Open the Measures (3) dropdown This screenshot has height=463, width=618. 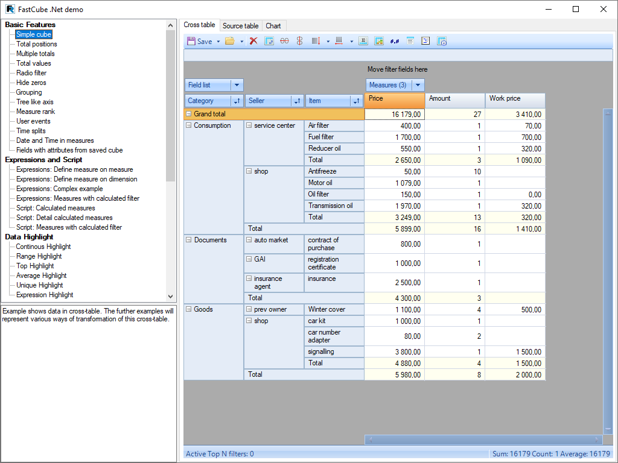(x=418, y=84)
